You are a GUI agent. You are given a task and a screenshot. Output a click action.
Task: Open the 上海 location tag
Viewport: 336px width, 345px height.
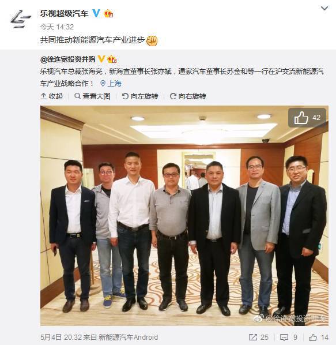tap(111, 84)
